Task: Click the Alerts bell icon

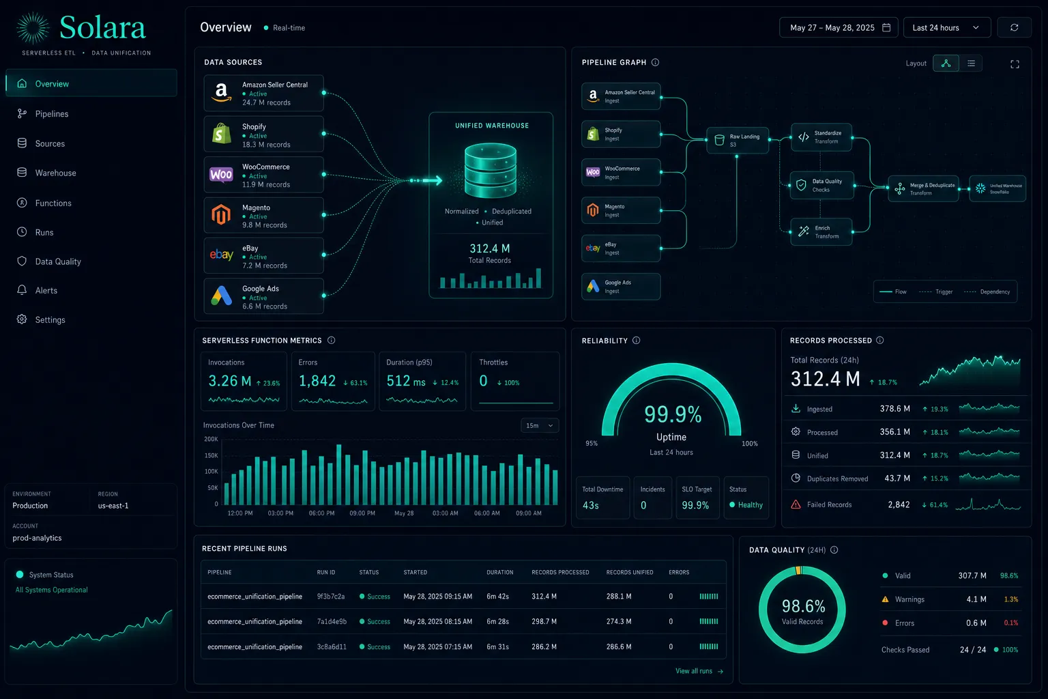Action: point(22,290)
